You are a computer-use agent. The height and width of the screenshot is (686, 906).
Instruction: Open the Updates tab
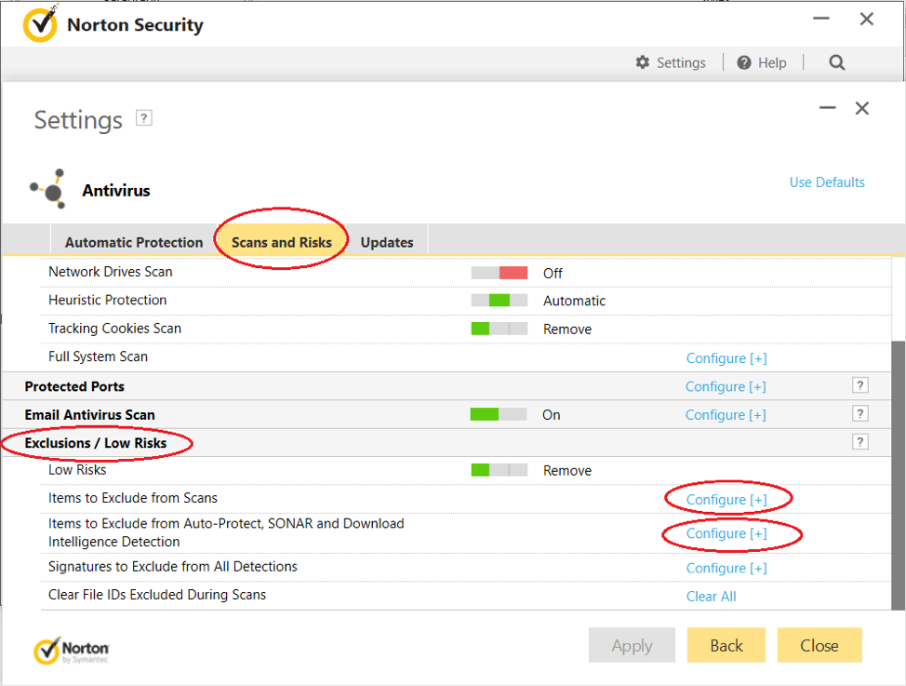387,242
